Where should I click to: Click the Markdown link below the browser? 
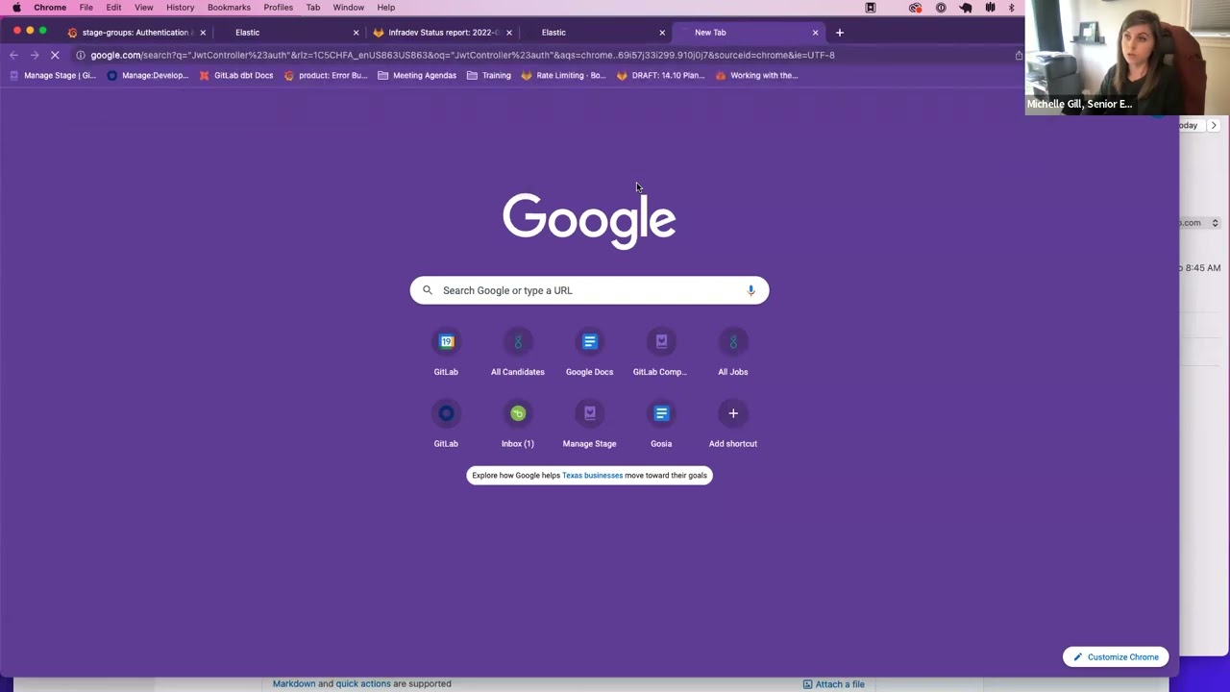pos(294,684)
